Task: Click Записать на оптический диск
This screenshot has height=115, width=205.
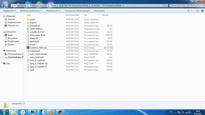Action: [77, 11]
